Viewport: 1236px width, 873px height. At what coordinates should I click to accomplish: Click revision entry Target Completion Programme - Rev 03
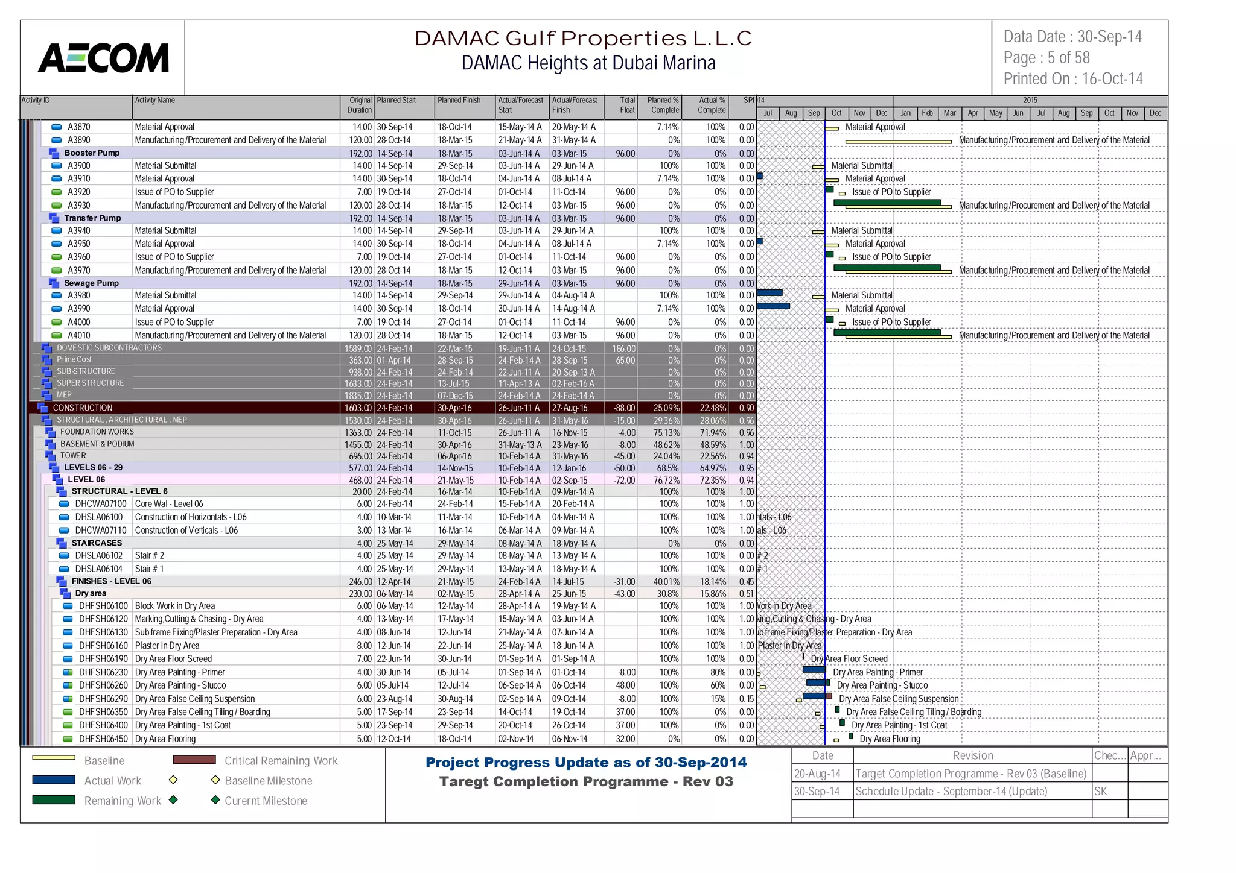[971, 774]
